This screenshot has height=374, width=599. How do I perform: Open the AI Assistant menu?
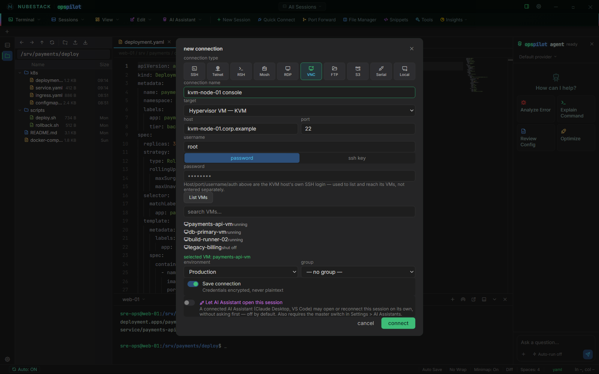point(182,20)
